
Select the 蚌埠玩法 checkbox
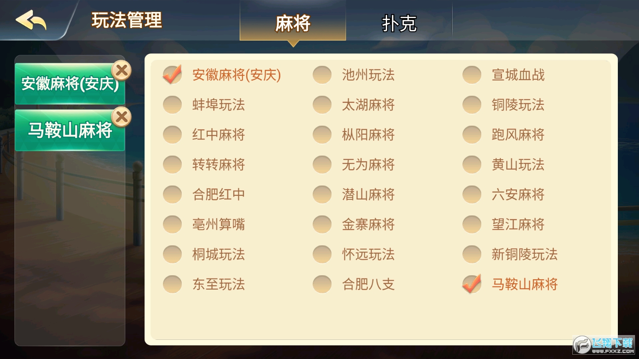(x=173, y=105)
